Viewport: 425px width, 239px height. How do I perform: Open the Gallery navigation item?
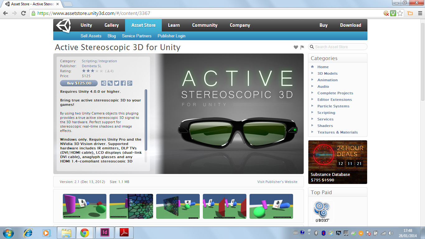(112, 25)
